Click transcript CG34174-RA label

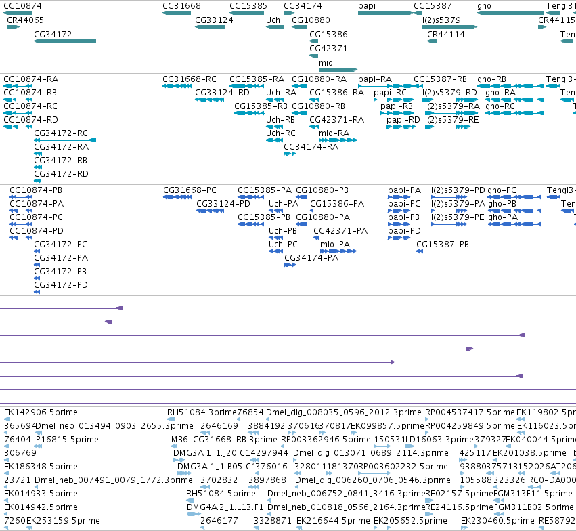(311, 146)
